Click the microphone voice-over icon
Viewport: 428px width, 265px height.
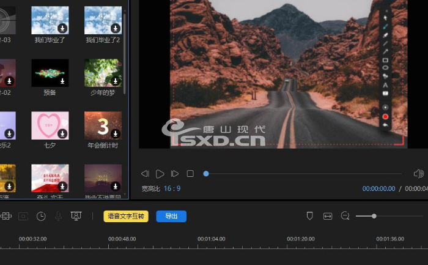coord(59,217)
